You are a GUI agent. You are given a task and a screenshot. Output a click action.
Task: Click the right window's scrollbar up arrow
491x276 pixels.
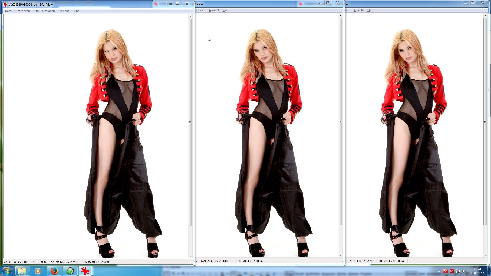point(485,16)
